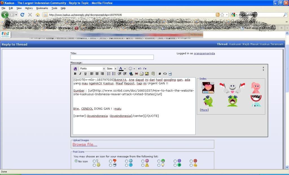
Task: Open the Sizes dropdown
Action: click(x=111, y=68)
